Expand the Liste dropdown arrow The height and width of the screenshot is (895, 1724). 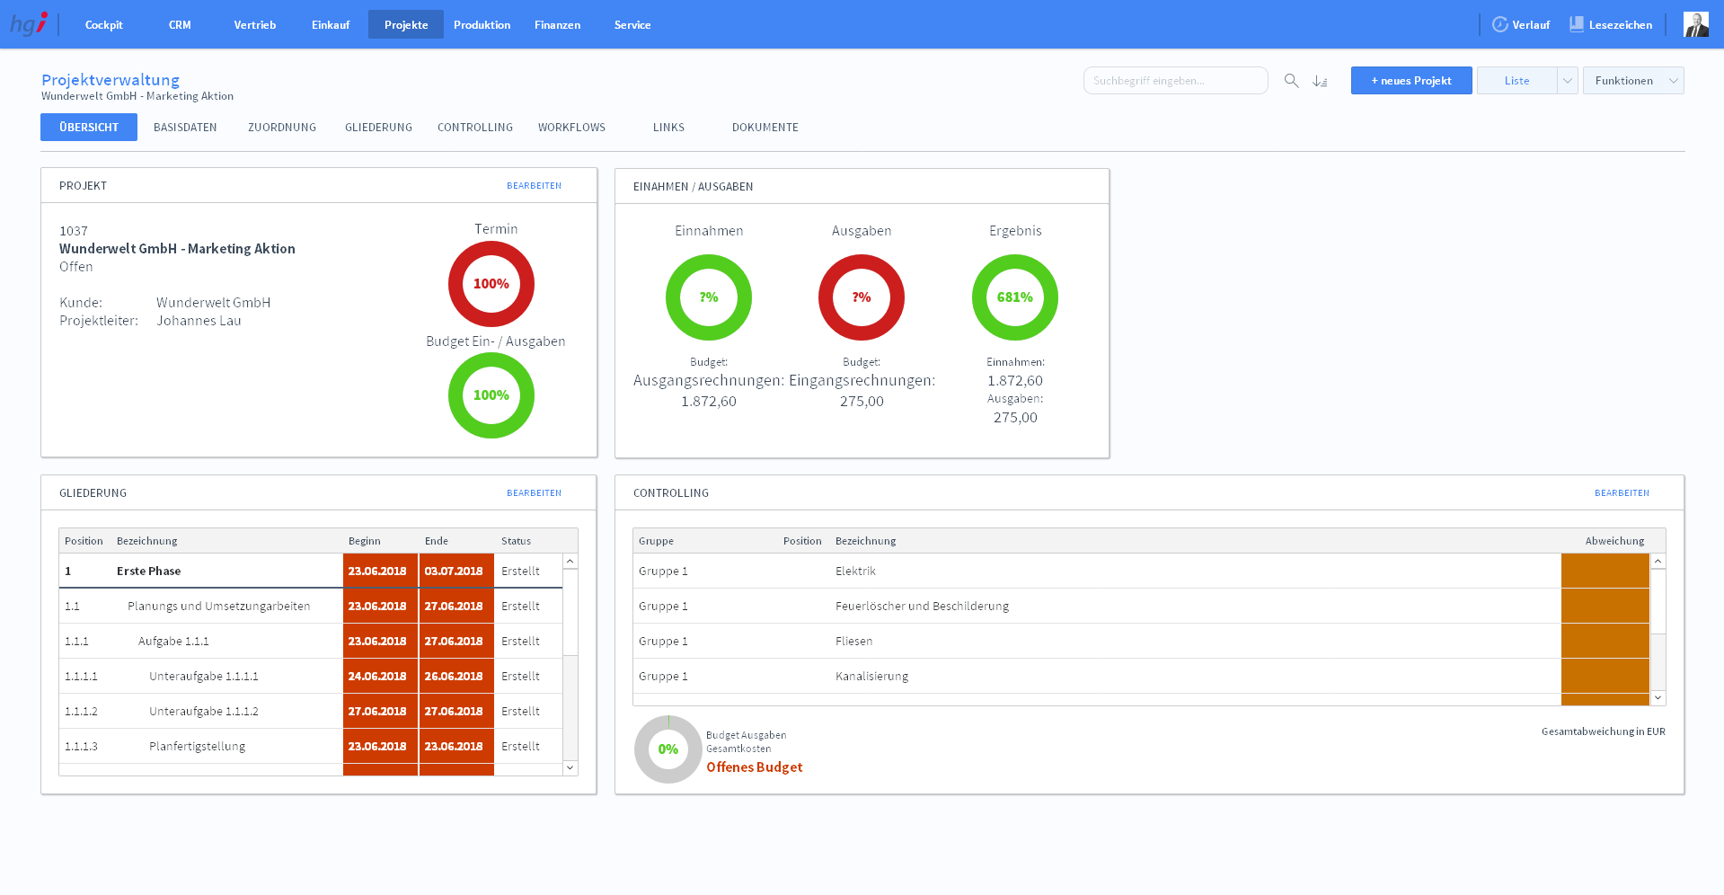click(x=1567, y=81)
